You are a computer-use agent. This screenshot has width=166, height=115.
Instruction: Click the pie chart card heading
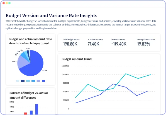pyautogui.click(x=30, y=41)
